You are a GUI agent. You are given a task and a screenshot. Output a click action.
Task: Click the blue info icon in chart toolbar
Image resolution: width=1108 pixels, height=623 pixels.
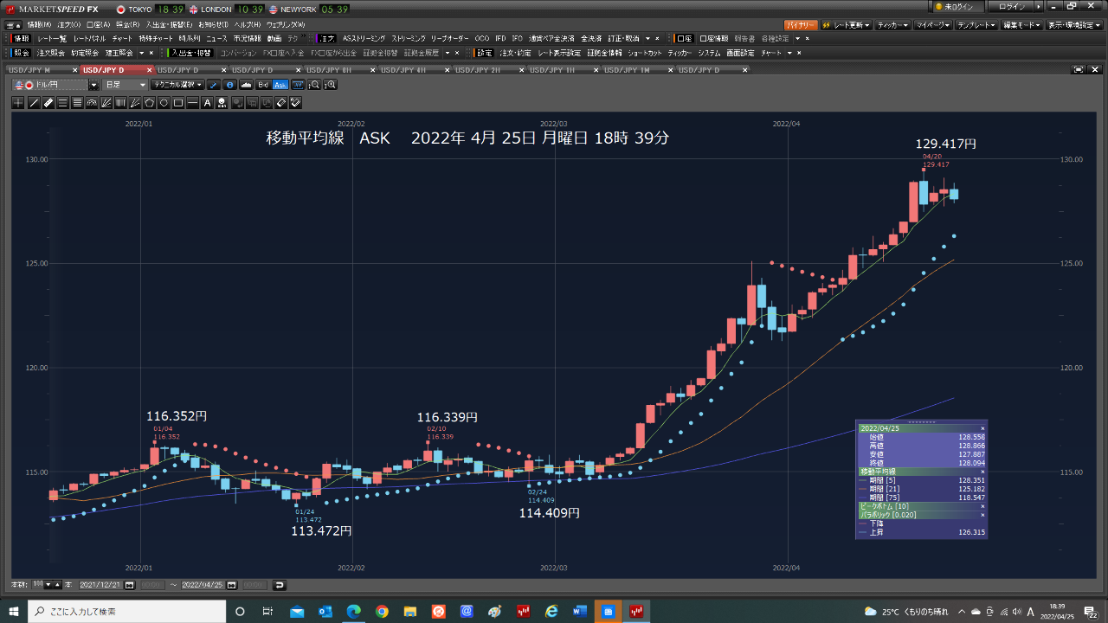coord(229,85)
